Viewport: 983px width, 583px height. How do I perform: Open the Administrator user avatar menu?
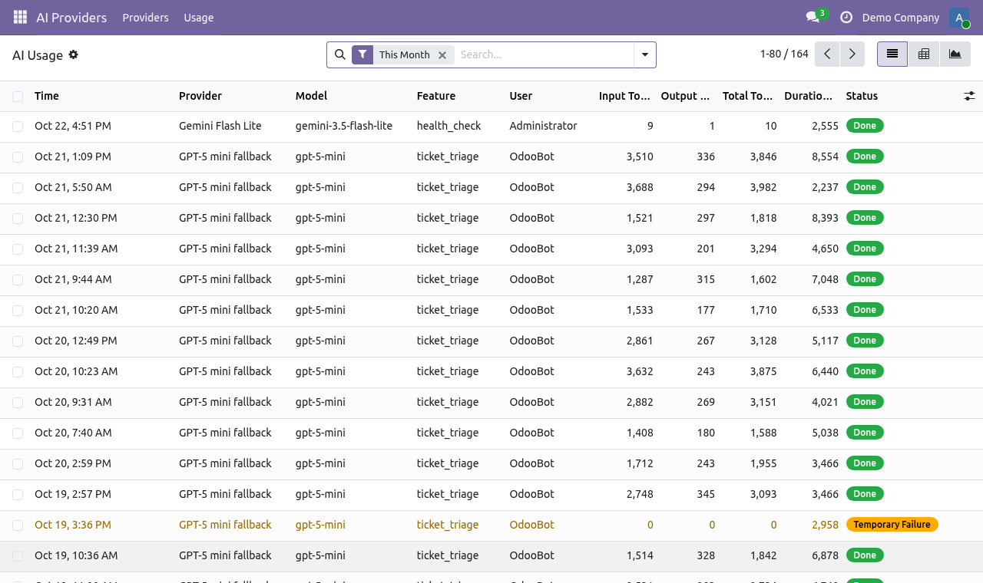point(959,18)
